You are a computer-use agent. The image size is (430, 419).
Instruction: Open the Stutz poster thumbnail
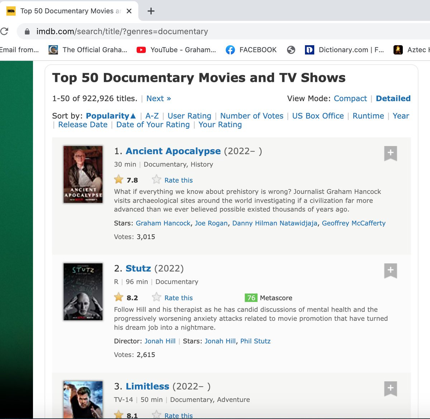83,292
